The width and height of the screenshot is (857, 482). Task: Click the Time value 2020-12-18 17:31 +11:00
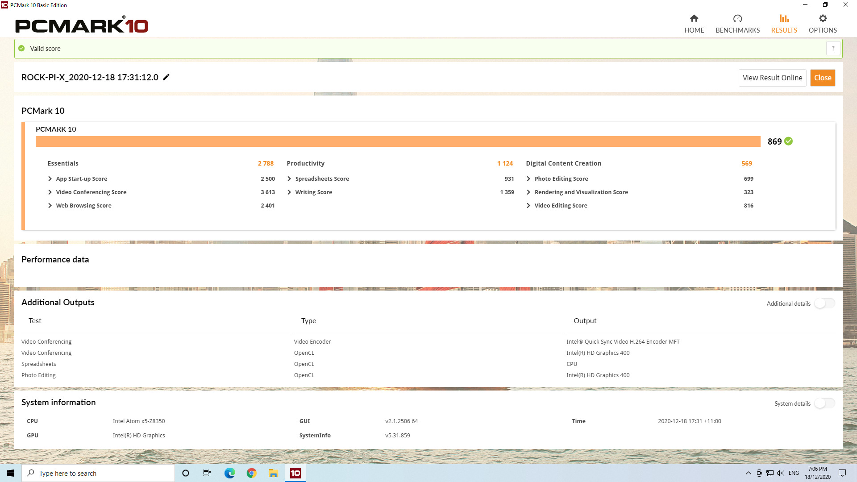(689, 421)
